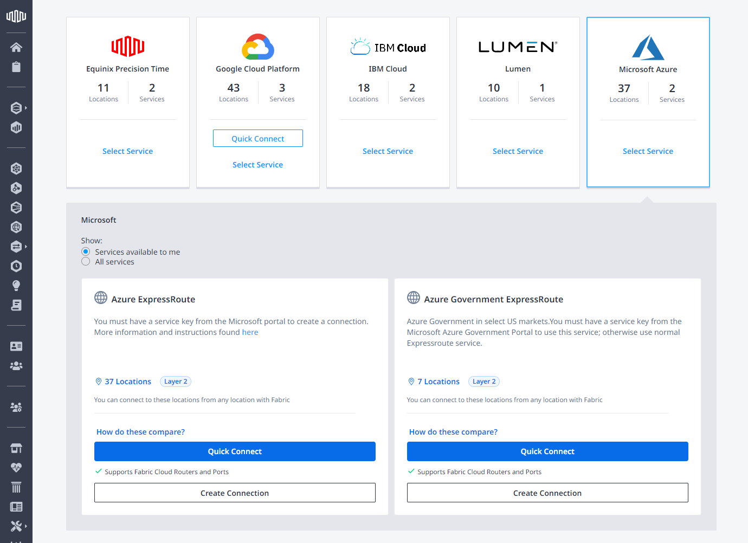Open the share-nodes hexagon sidebar icon
The width and height of the screenshot is (748, 543).
(x=16, y=188)
